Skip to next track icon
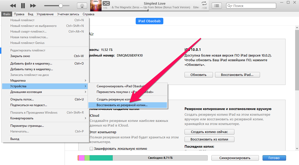299x165 pixels. click(33, 6)
